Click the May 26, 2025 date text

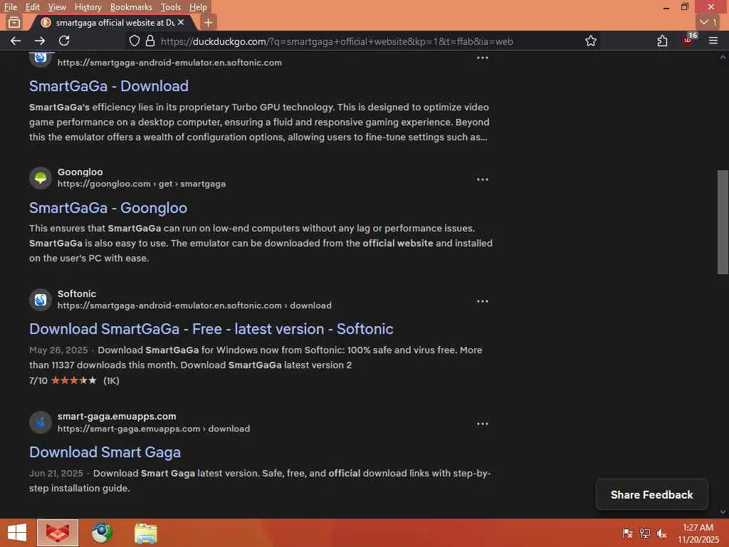58,350
